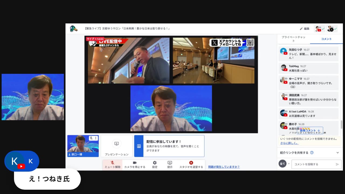Click the 配信に参加しています！ notice text
Viewport: 345px width, 194px height.
point(164,141)
